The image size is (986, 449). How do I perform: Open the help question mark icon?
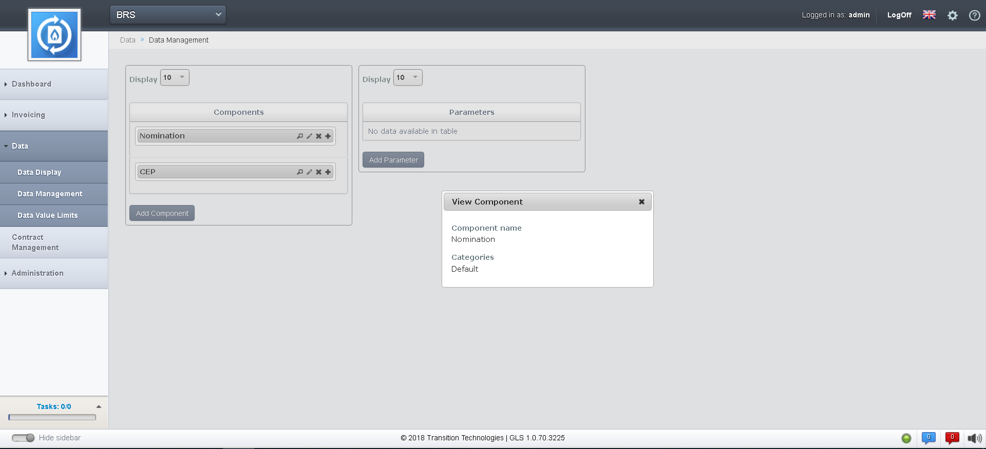[x=974, y=15]
